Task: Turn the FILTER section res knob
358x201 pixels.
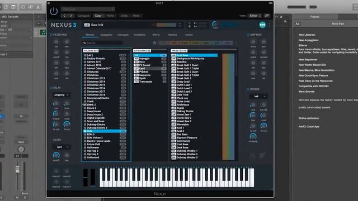Action: click(x=67, y=155)
